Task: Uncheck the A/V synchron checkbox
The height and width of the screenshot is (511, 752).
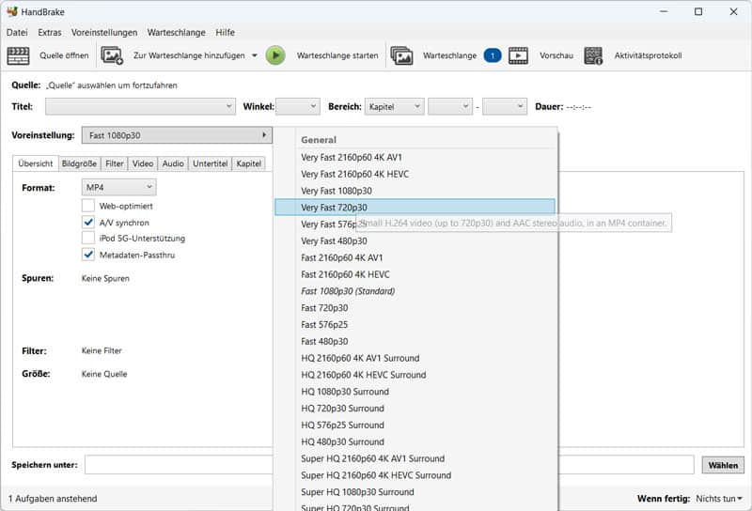Action: (x=88, y=222)
